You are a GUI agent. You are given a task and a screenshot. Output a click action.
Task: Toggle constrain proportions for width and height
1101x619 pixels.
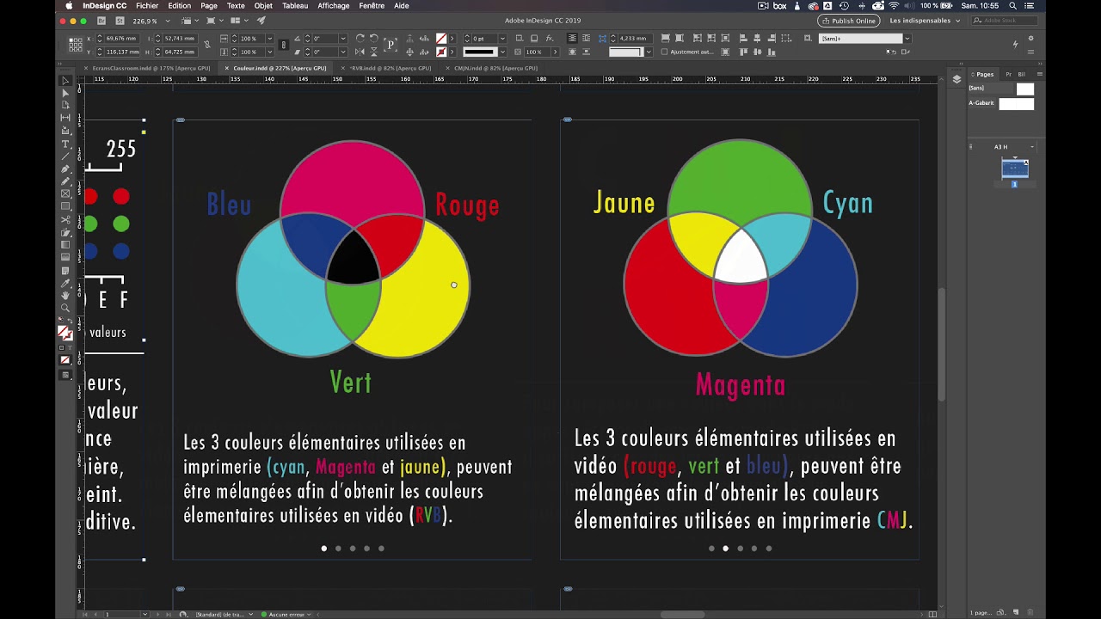208,45
